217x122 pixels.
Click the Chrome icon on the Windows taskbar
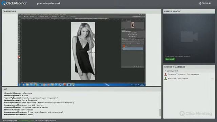coord(36,85)
